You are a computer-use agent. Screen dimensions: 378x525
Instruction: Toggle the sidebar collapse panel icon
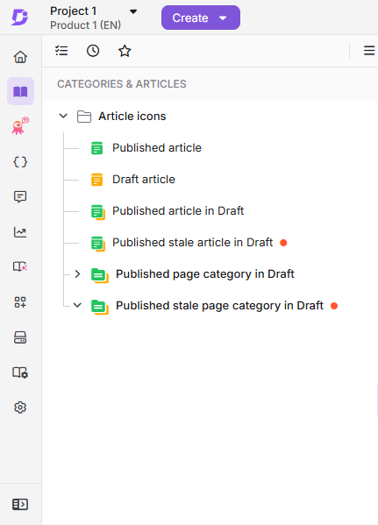tap(20, 504)
